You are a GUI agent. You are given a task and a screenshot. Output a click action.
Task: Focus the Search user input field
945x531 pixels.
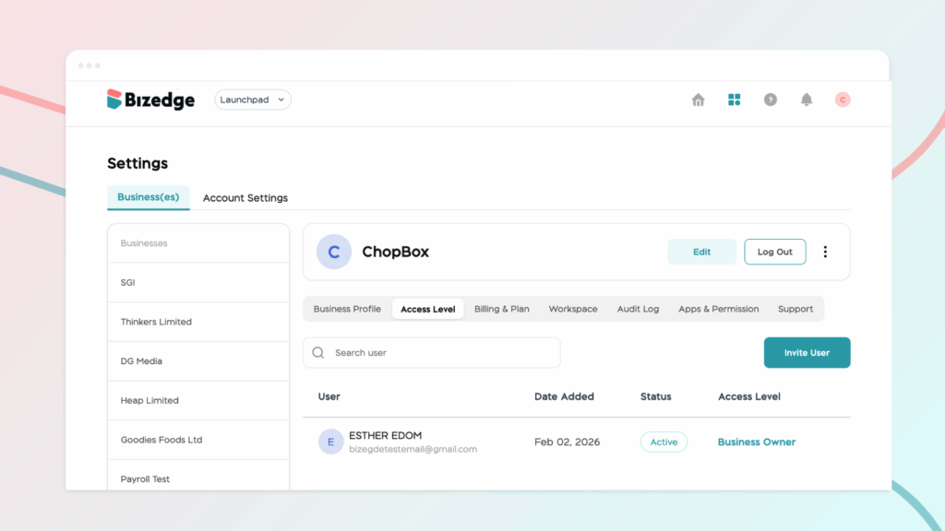(443, 352)
